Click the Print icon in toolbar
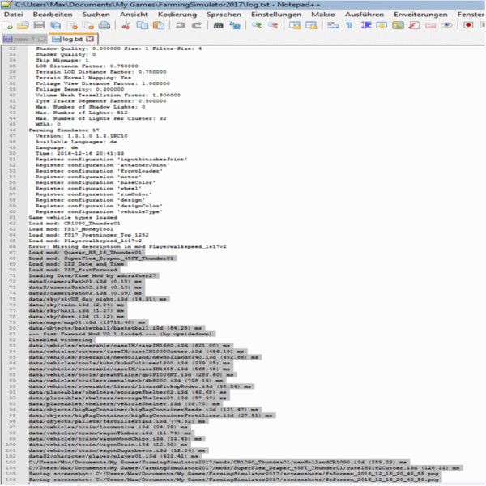The image size is (486, 486). (104, 26)
